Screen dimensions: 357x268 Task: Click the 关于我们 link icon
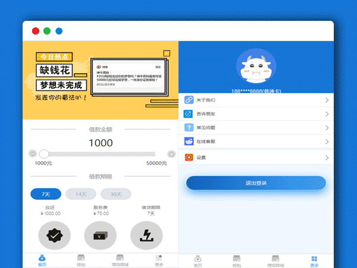(x=189, y=100)
